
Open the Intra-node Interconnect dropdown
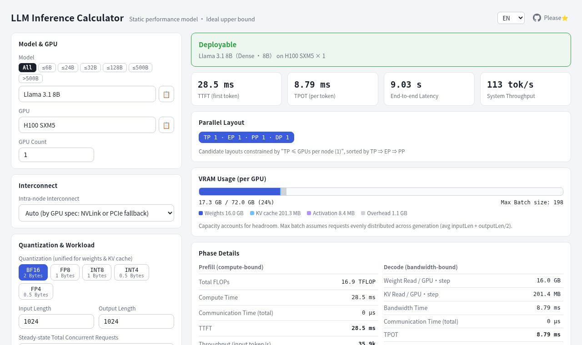[x=96, y=213]
